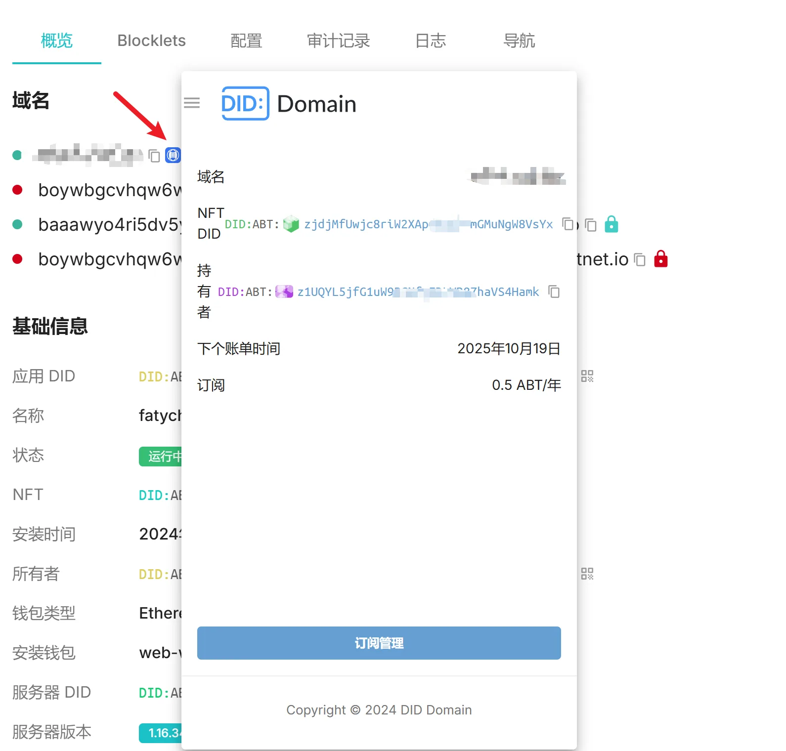Click the baaawyo4ri5dv5 domain link

click(x=110, y=225)
